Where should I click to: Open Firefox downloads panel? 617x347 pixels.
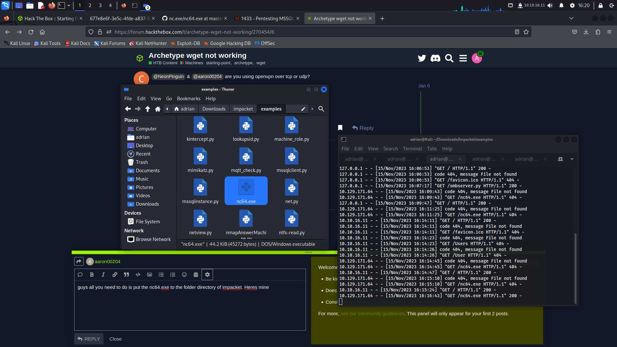pyautogui.click(x=586, y=32)
